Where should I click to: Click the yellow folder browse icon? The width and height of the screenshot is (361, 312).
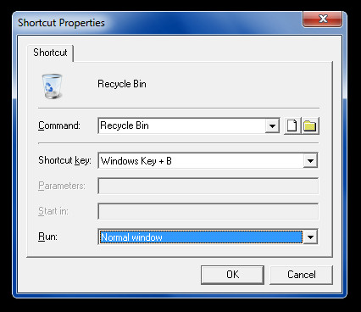click(x=310, y=125)
